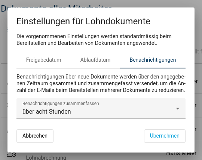The height and width of the screenshot is (160, 202).
Task: Cancel the dialog with Abbrechen
Action: (x=35, y=136)
